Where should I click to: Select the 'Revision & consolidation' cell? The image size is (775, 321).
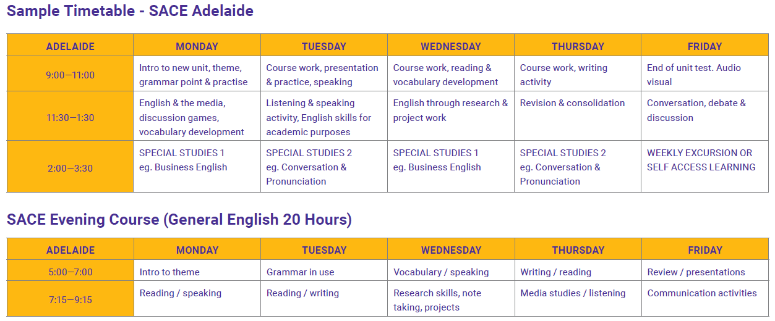click(x=572, y=103)
